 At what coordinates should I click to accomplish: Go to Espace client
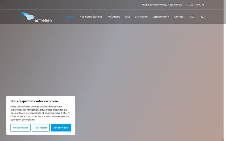pyautogui.click(x=161, y=17)
